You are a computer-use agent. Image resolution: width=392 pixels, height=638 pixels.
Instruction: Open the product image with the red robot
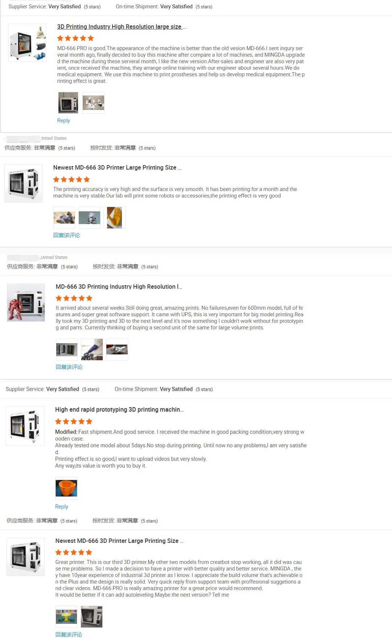pyautogui.click(x=26, y=303)
